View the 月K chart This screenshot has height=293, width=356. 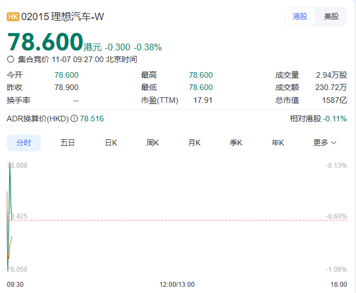194,143
